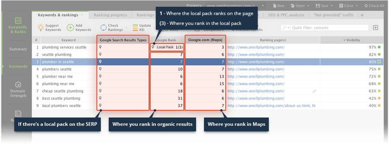Click the pin icon for plumbing services seattle
Image resolution: width=389 pixels, height=144 pixels.
[x=100, y=47]
